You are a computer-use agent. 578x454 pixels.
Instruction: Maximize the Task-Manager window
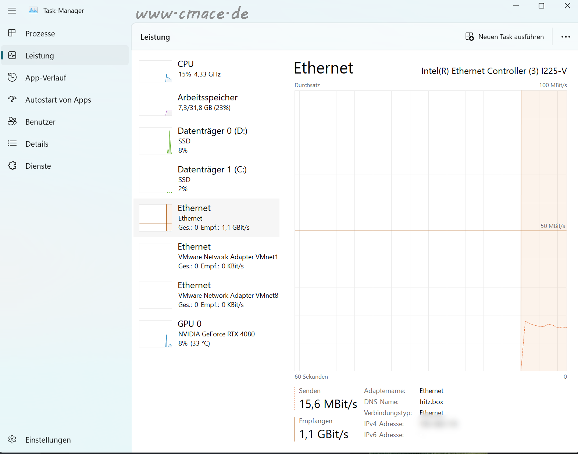click(x=541, y=6)
